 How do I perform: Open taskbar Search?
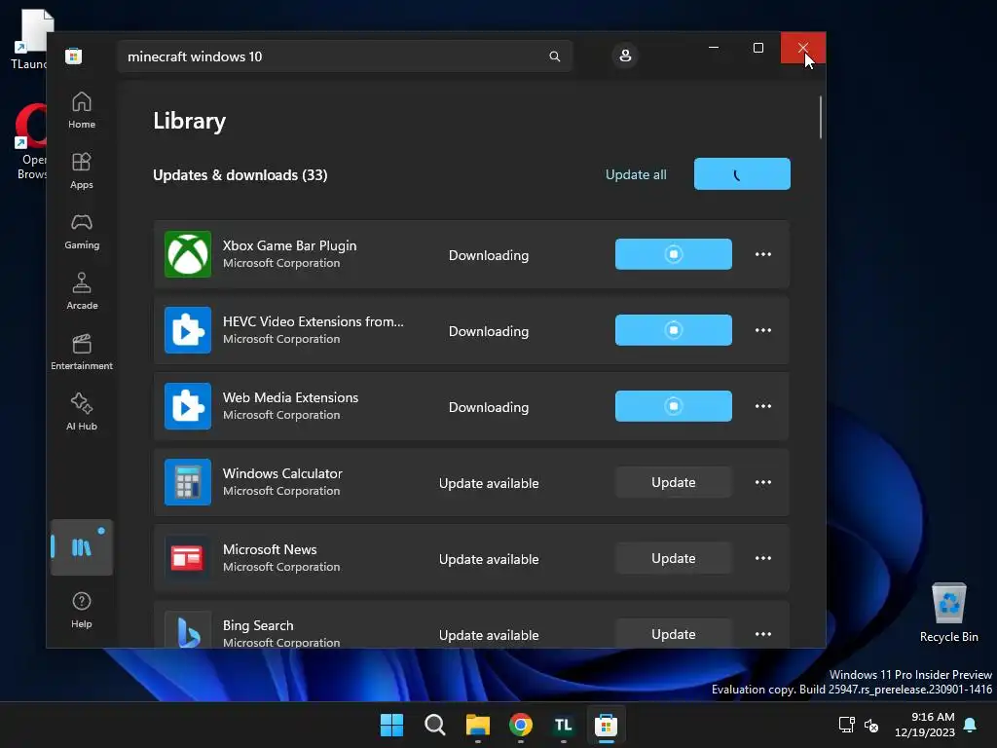435,725
